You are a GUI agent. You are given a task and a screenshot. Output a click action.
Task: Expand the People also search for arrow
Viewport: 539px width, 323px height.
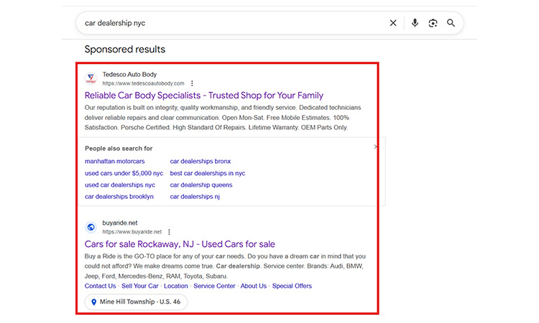click(x=375, y=147)
